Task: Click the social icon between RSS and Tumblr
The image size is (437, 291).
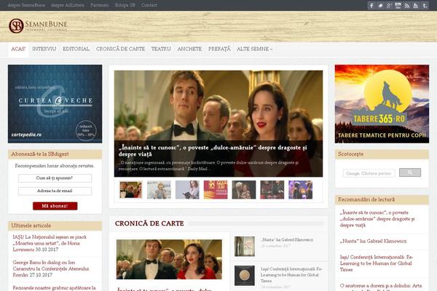Action: point(416,6)
